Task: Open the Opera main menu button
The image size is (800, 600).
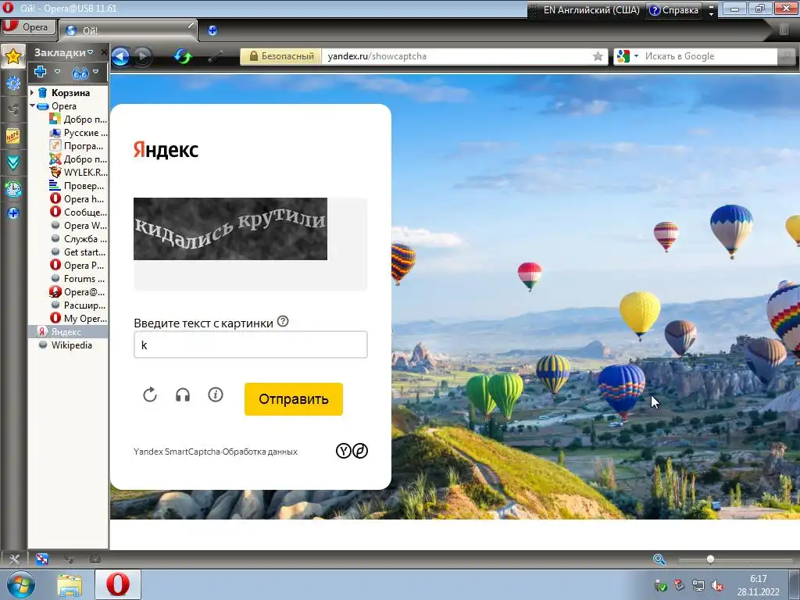Action: [27, 27]
